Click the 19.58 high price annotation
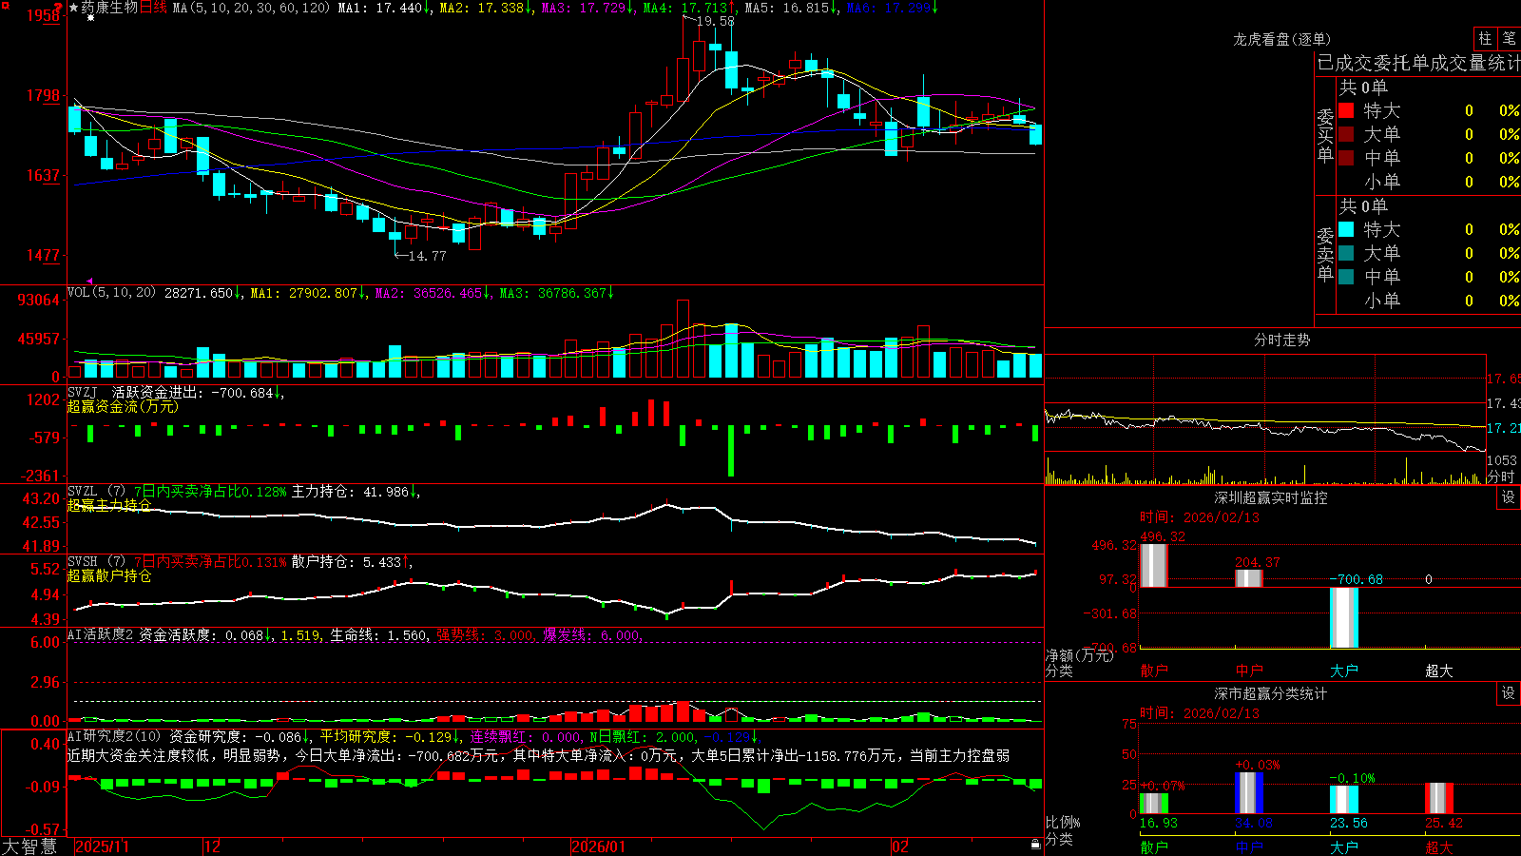This screenshot has height=856, width=1521. click(715, 21)
